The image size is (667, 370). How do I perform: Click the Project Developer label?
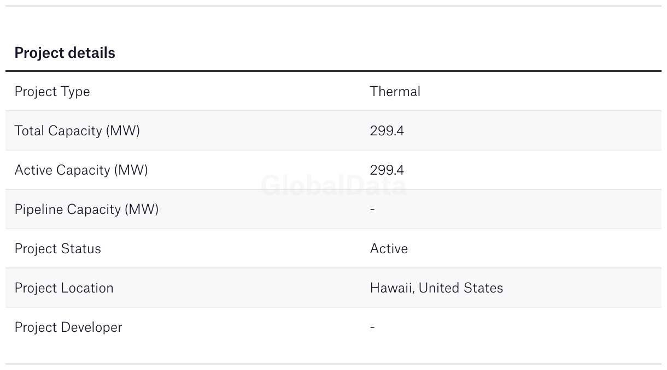68,327
